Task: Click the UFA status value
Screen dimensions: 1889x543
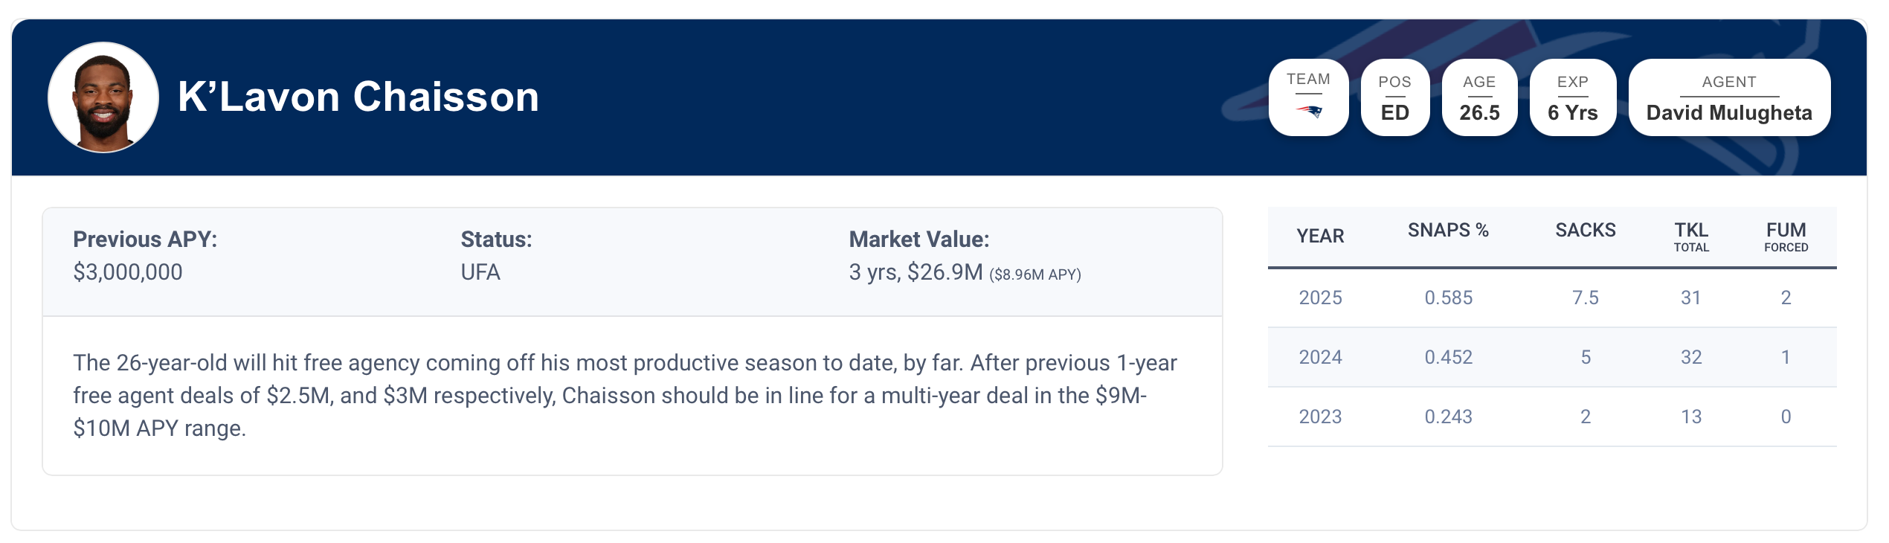Action: pyautogui.click(x=480, y=272)
